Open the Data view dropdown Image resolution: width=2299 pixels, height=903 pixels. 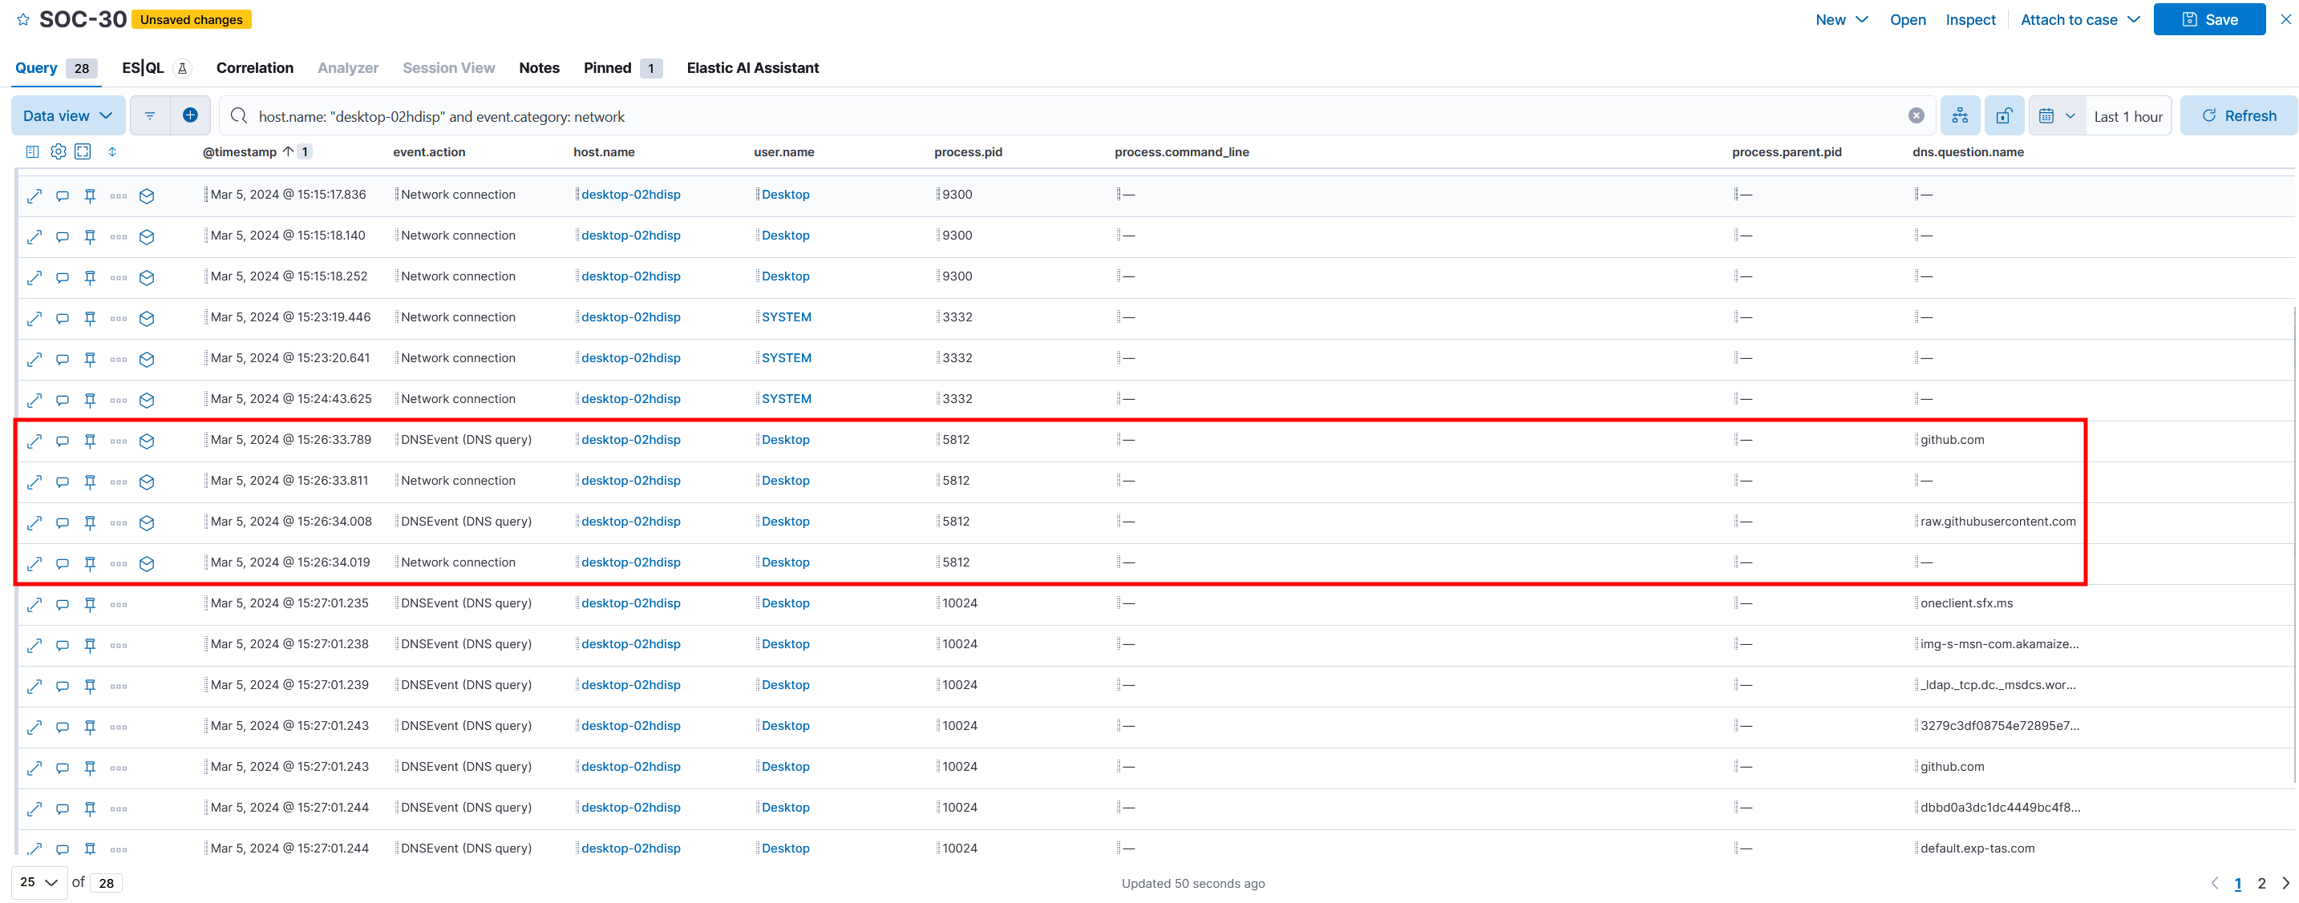click(67, 116)
